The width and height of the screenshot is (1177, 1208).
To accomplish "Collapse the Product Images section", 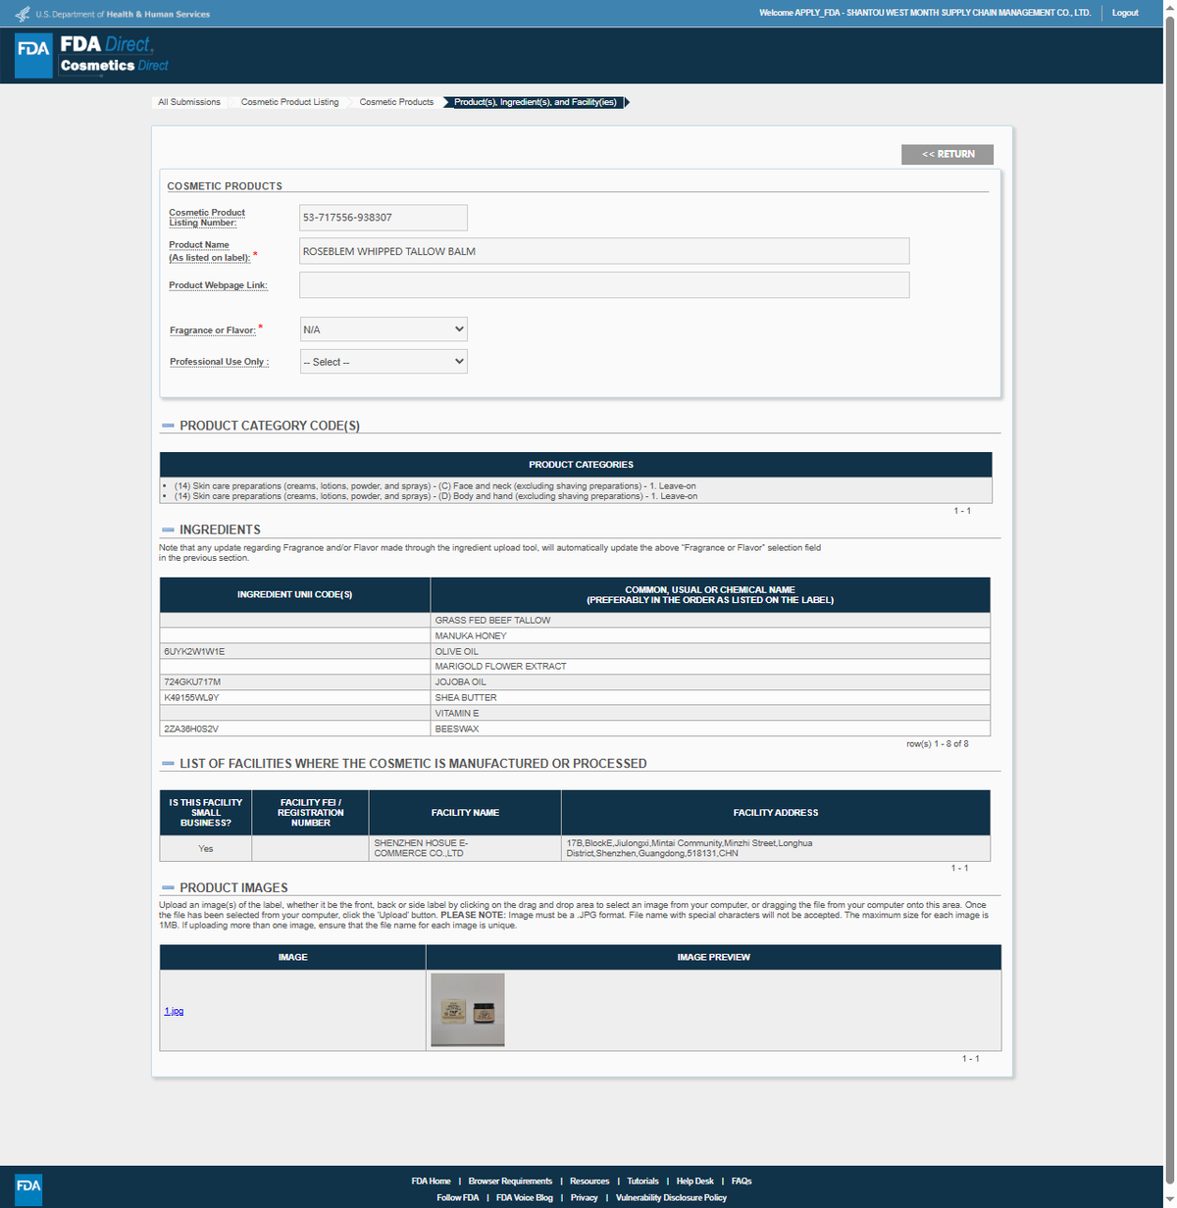I will point(168,888).
